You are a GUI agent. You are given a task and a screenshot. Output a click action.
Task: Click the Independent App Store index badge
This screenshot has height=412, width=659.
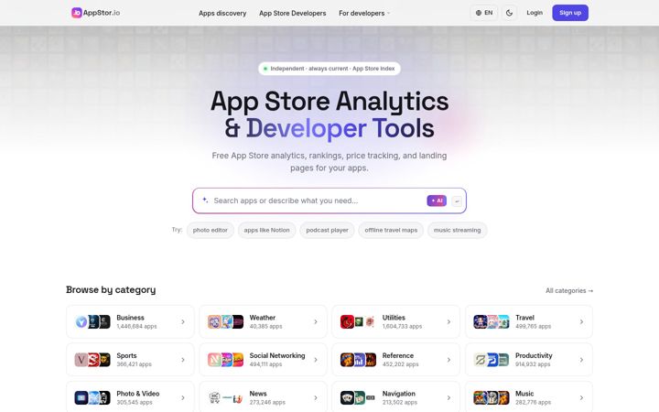pyautogui.click(x=329, y=69)
